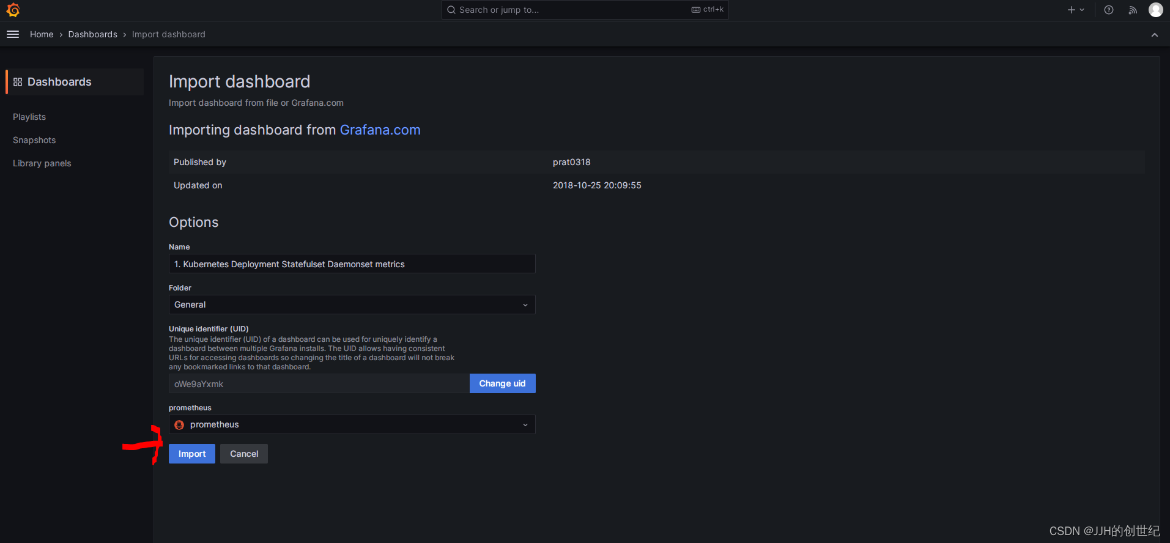Click the ctrl+k shortcut hint
1170x543 pixels.
[708, 10]
